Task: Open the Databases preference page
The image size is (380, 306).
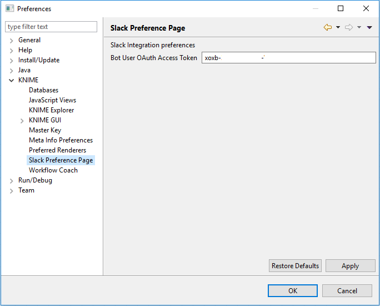Action: 44,90
